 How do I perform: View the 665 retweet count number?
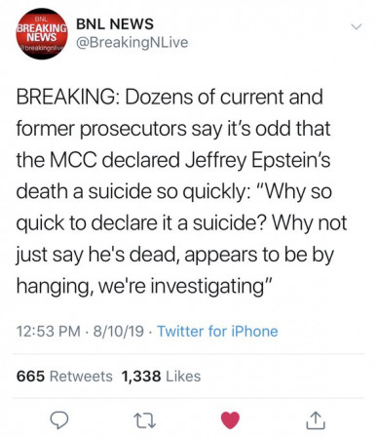30,377
